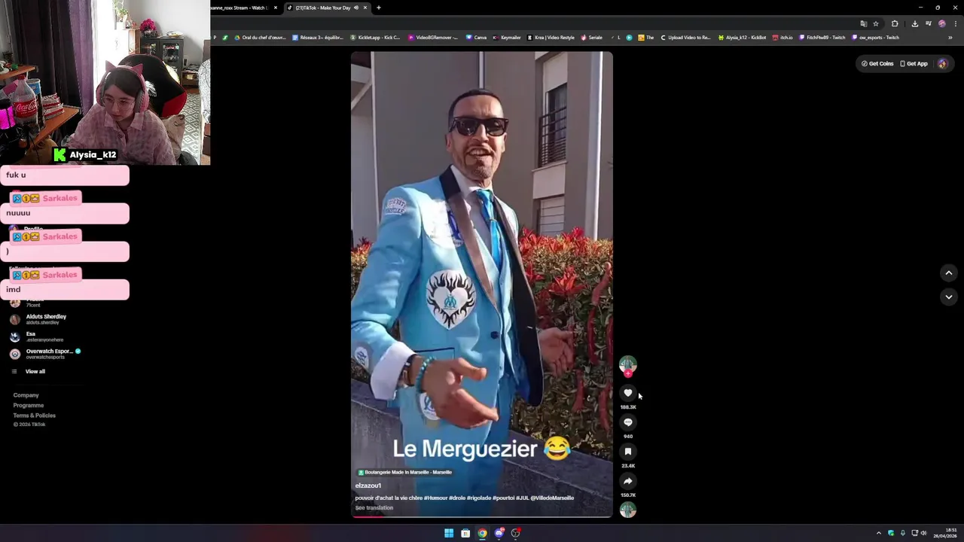The image size is (964, 542).
Task: Open creator avatar above like button
Action: tap(628, 364)
